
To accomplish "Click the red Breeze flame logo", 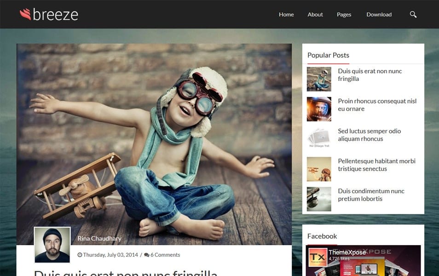I will point(27,14).
